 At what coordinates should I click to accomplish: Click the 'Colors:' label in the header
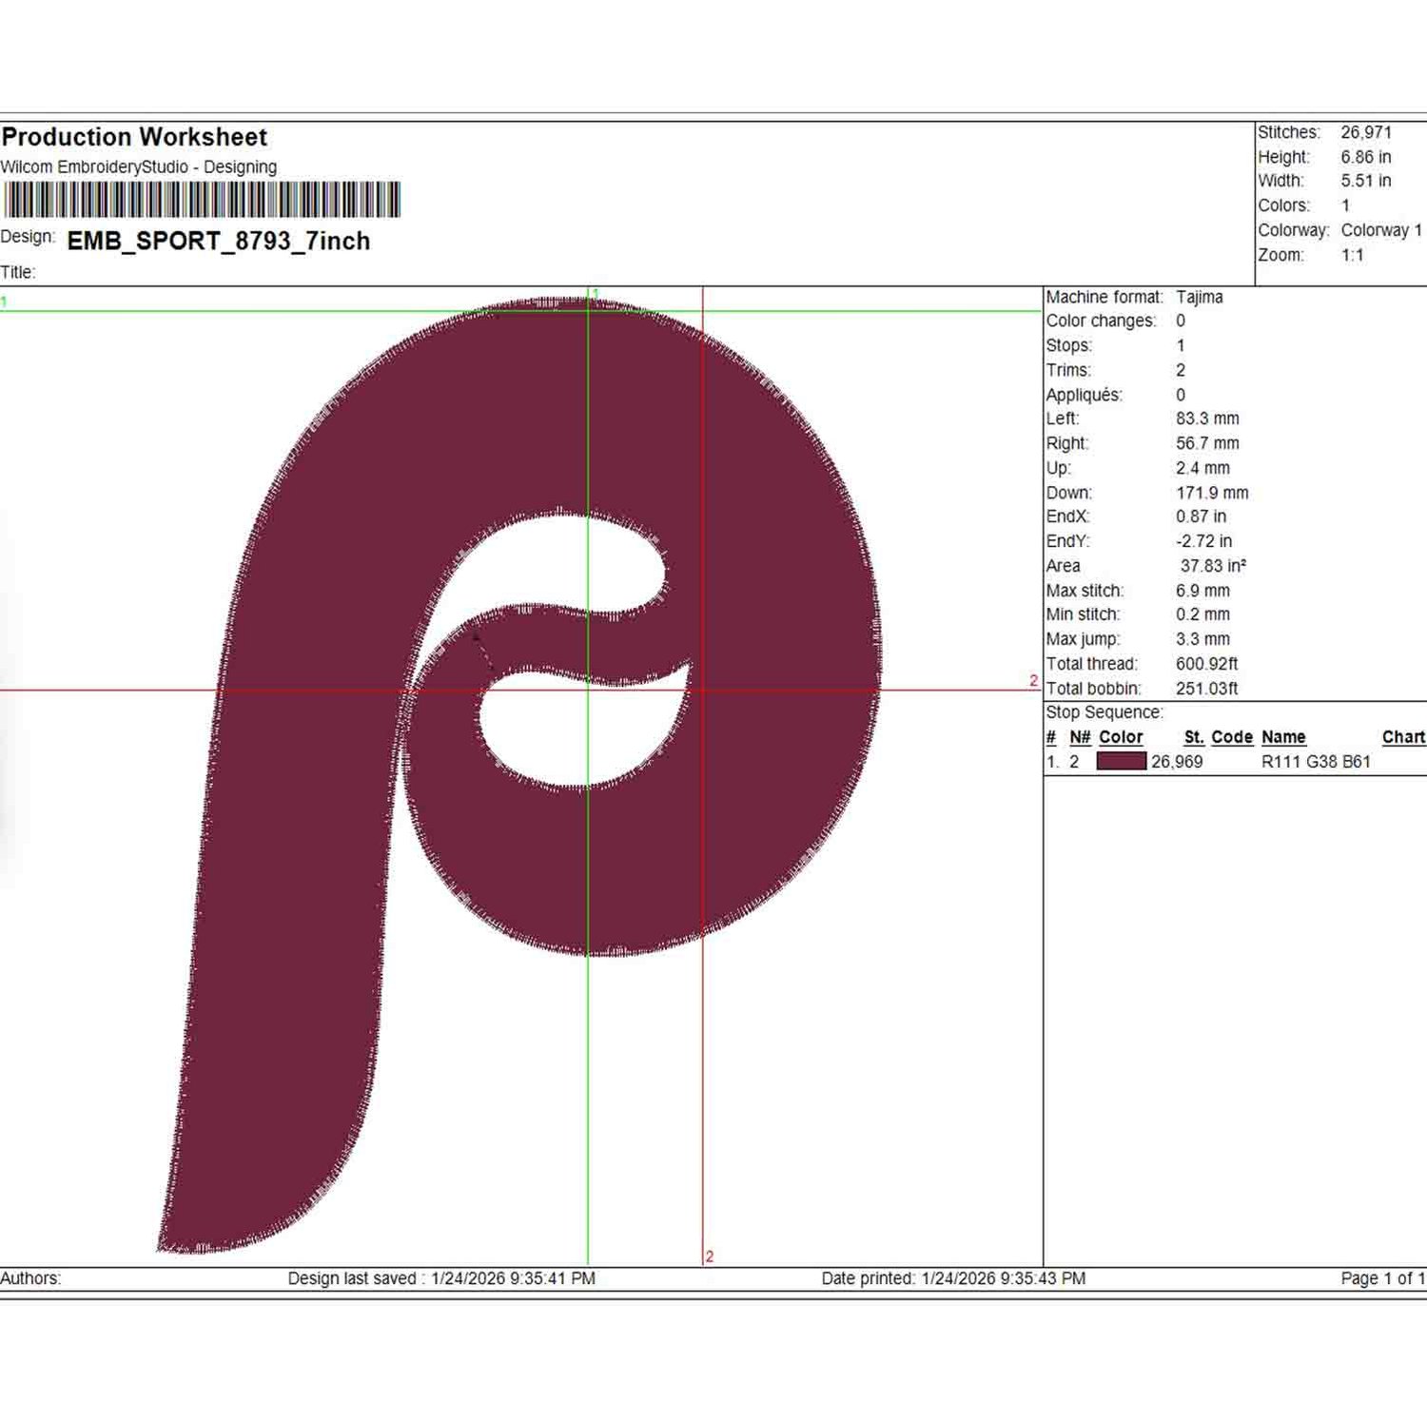point(1284,205)
